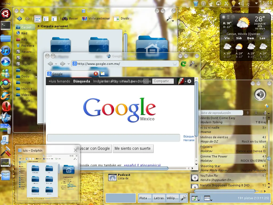Launch the blue play-button media player in dock
The width and height of the screenshot is (273, 205).
click(6, 62)
